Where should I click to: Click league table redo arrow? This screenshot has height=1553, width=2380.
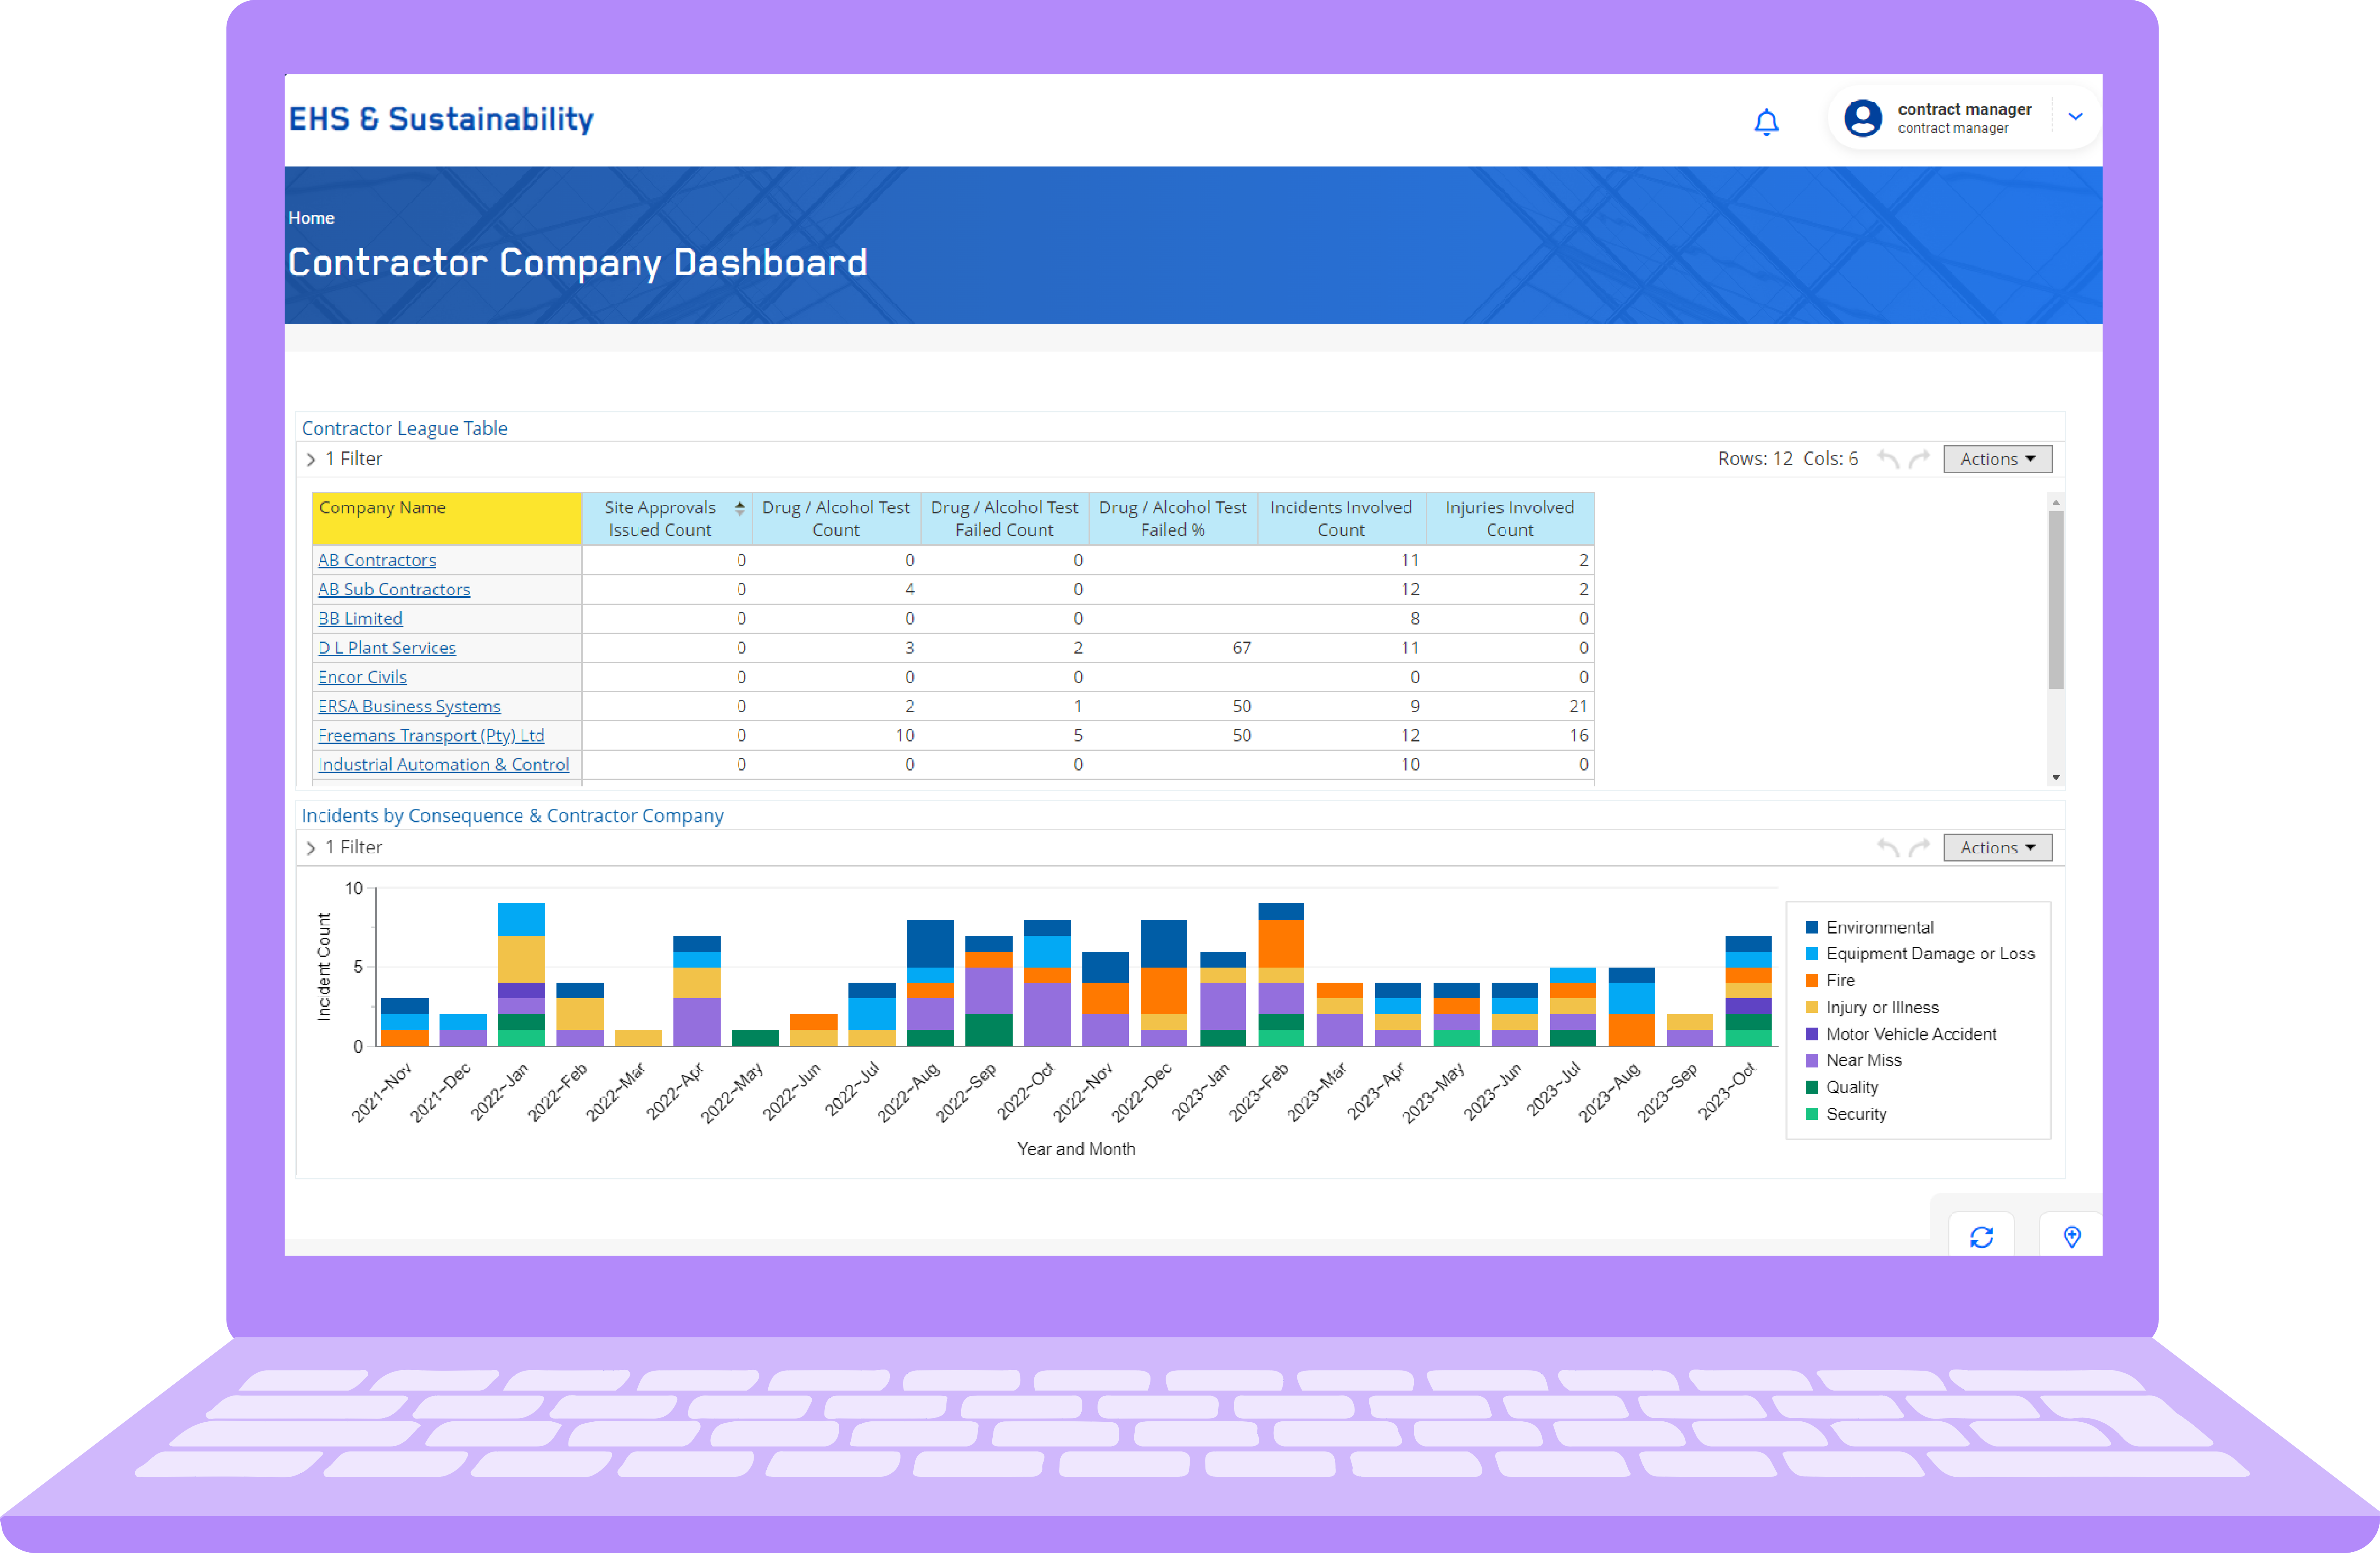point(1919,459)
